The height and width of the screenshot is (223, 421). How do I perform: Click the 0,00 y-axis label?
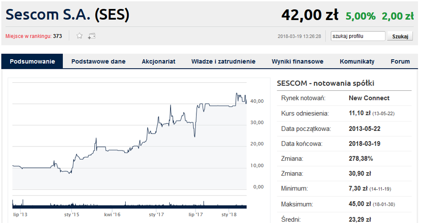pos(258,187)
